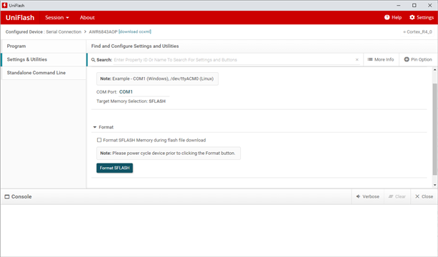Close console using the X icon
The height and width of the screenshot is (257, 438).
pyautogui.click(x=417, y=196)
